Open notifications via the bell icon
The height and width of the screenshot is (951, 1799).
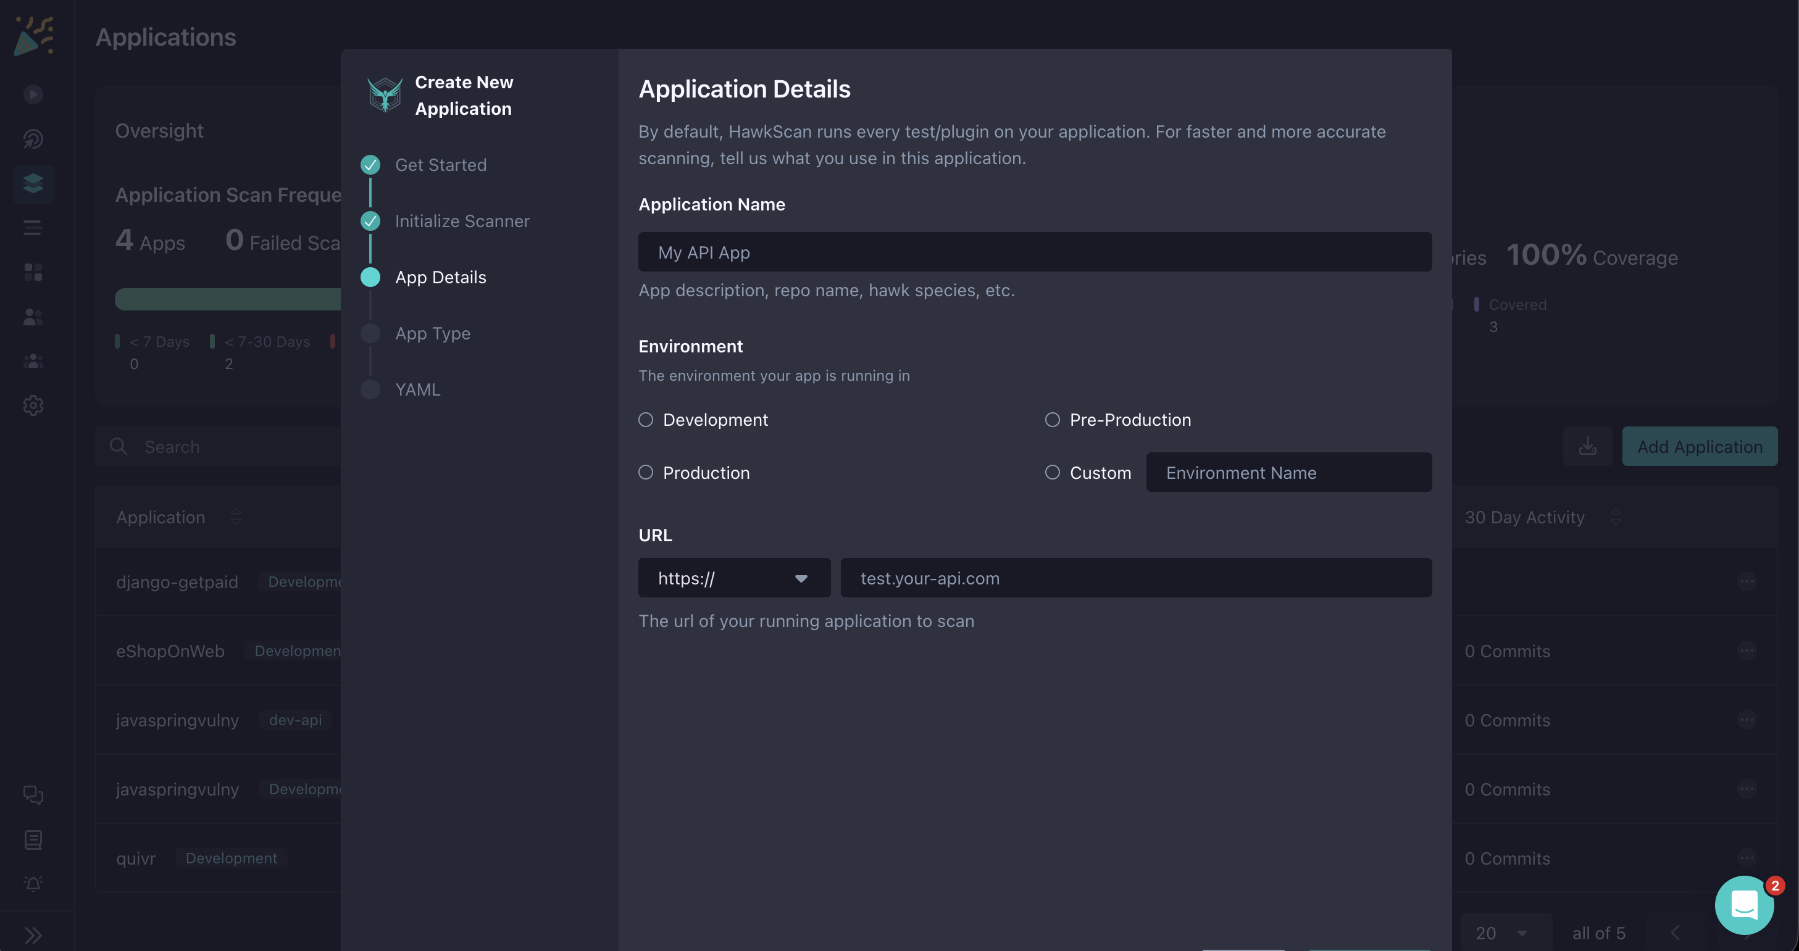(x=33, y=883)
